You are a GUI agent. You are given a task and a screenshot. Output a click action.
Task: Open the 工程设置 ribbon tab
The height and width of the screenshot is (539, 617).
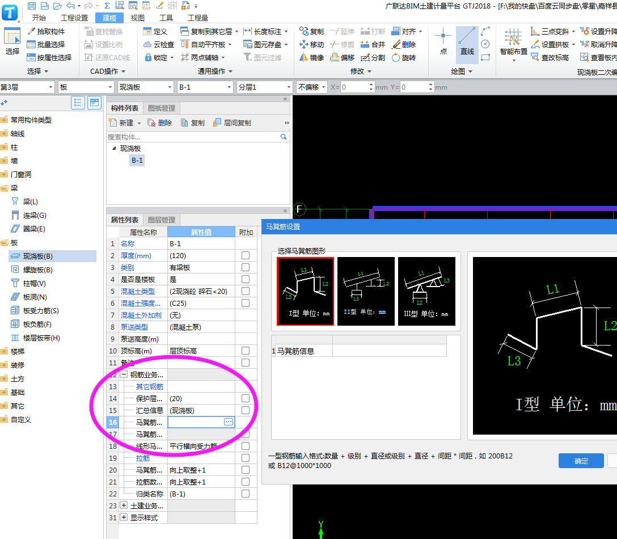74,18
